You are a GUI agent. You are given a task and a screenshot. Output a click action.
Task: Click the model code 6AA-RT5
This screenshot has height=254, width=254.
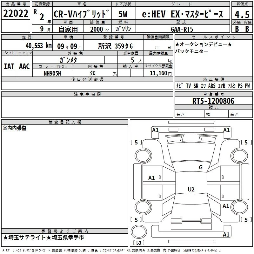pos(182,29)
